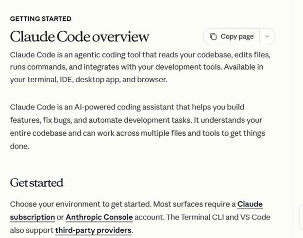Screen dimensions: 303x238
Task: Click the GETTING STARTED section label
Action: (x=41, y=18)
